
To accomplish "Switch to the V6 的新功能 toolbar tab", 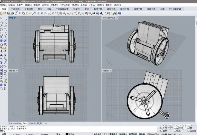I will (x=175, y=9).
